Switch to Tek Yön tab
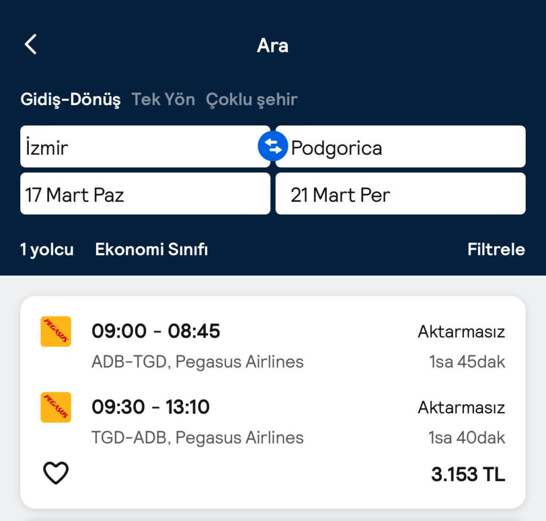 point(163,99)
